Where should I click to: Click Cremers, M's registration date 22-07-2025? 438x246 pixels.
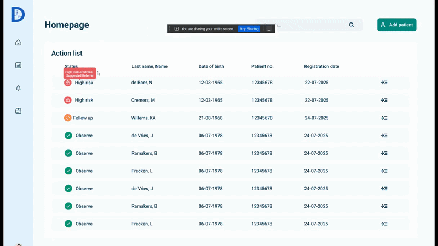tap(316, 100)
